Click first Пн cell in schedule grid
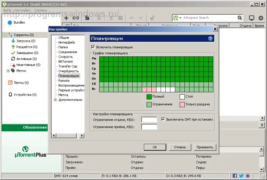Screen dimensions: 267x180 click(x=102, y=59)
